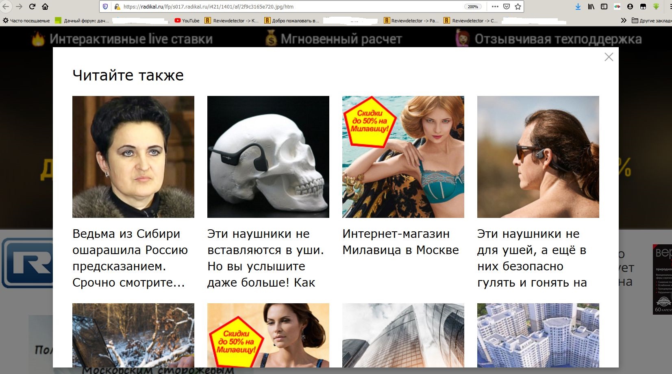Image resolution: width=672 pixels, height=374 pixels.
Task: Open the snowy forest thumbnail
Action: click(x=133, y=335)
